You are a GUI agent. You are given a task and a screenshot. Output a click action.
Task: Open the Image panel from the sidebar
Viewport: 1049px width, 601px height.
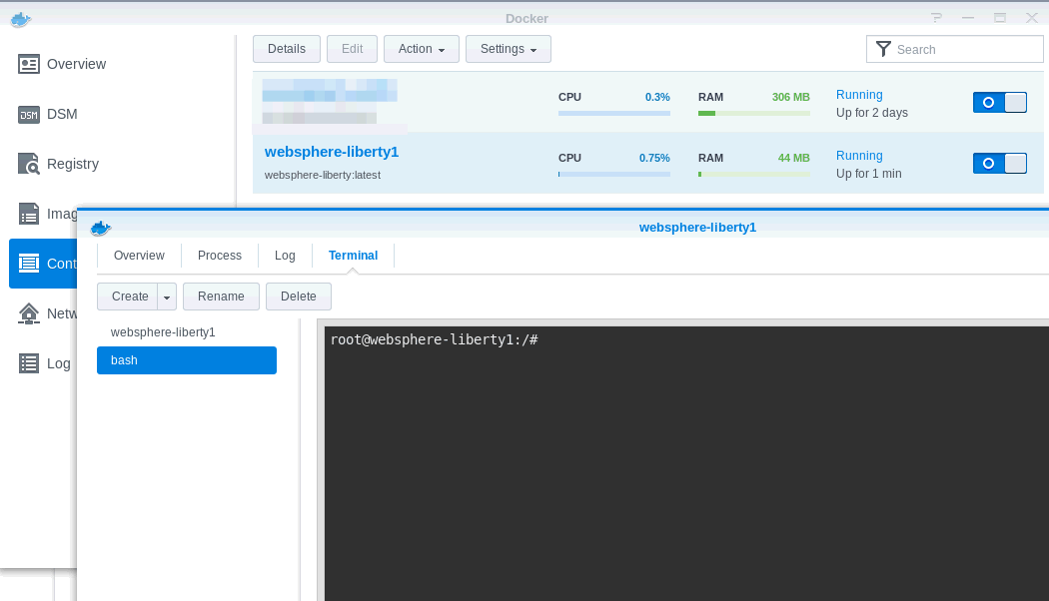tap(29, 214)
